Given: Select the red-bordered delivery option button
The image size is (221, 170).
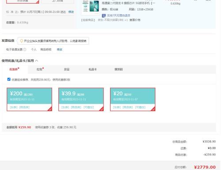Looking at the screenshot, I should (23, 1).
